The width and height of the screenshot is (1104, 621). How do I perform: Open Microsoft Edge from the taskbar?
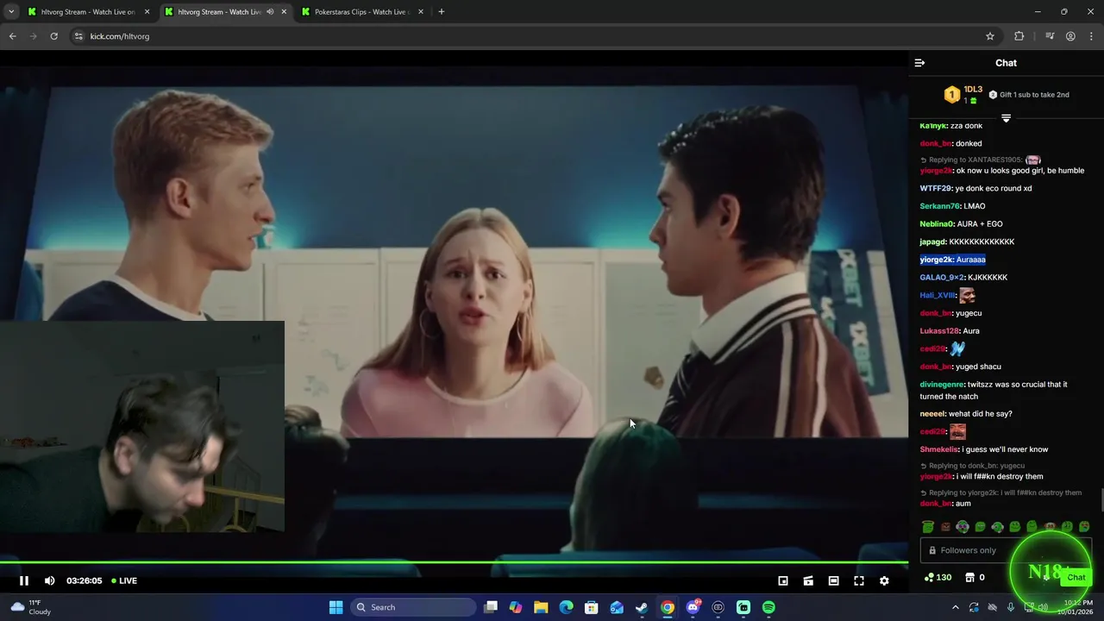pyautogui.click(x=566, y=607)
